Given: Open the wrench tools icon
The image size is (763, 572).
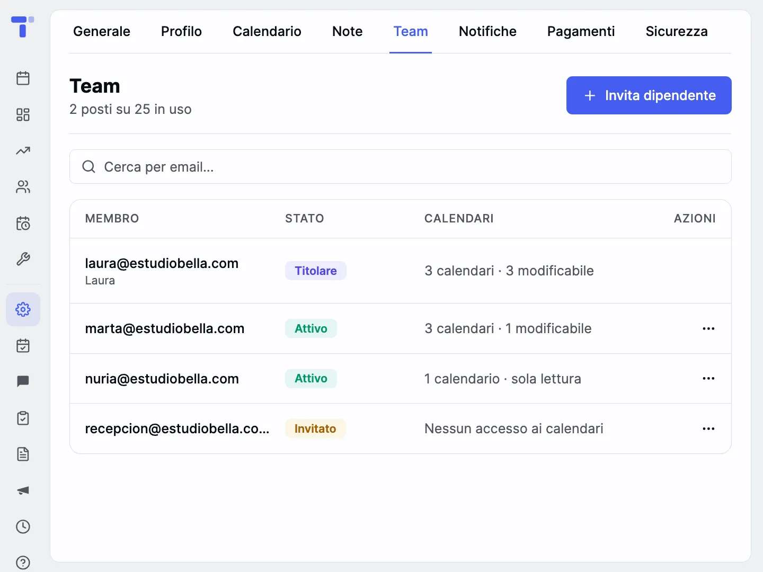Looking at the screenshot, I should click(23, 259).
